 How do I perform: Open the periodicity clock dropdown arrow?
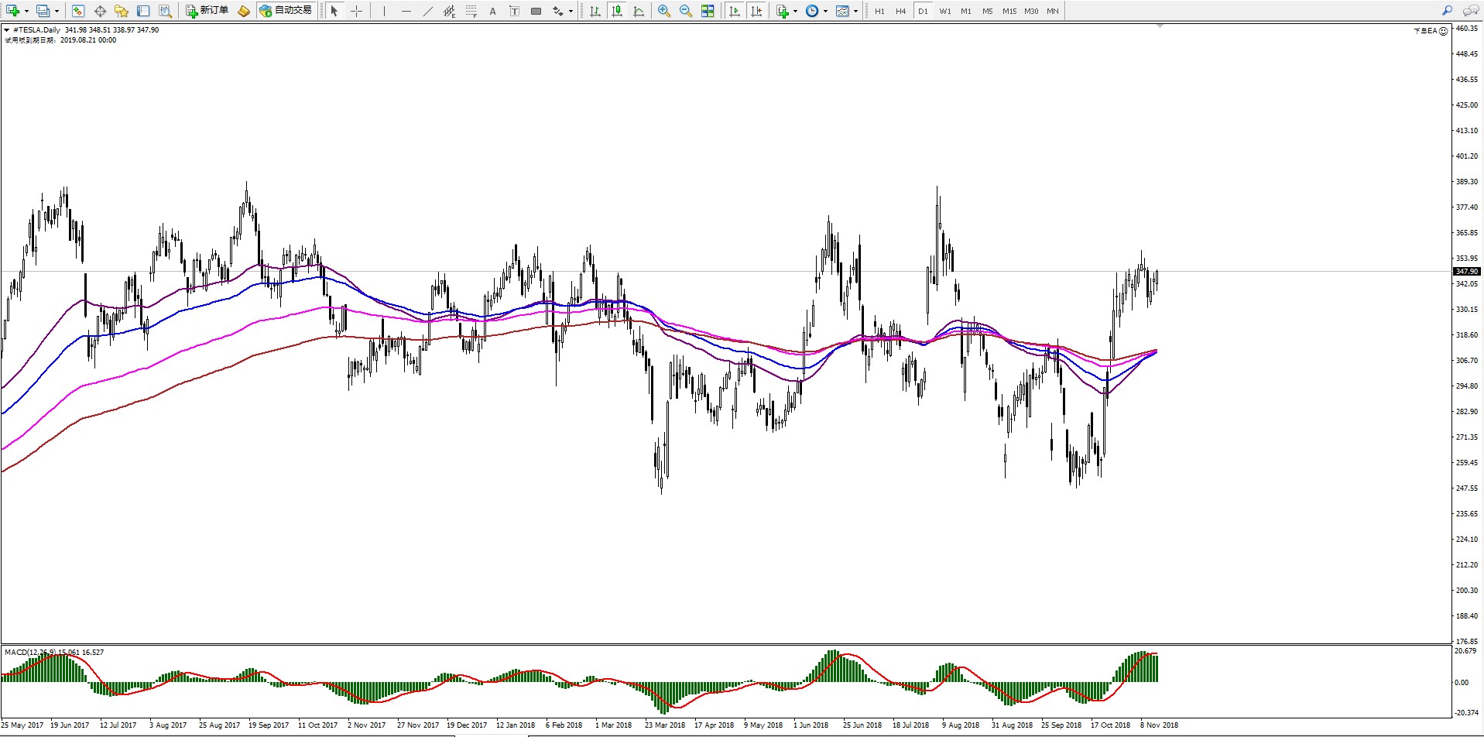(825, 11)
